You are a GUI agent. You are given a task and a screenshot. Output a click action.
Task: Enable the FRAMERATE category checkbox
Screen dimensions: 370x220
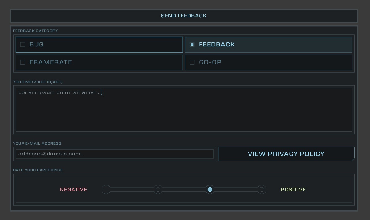pos(23,62)
